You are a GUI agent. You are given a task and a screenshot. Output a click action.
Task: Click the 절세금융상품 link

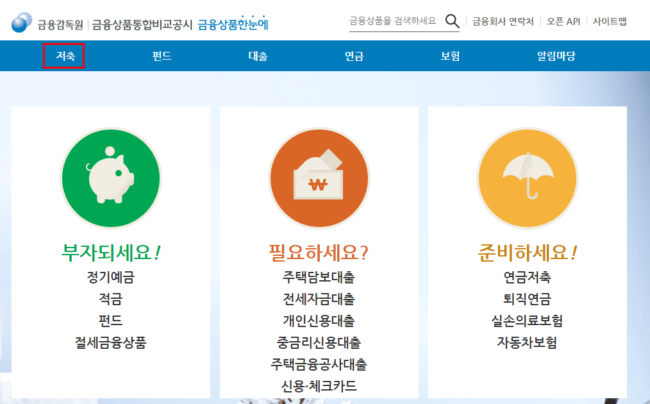(x=110, y=343)
